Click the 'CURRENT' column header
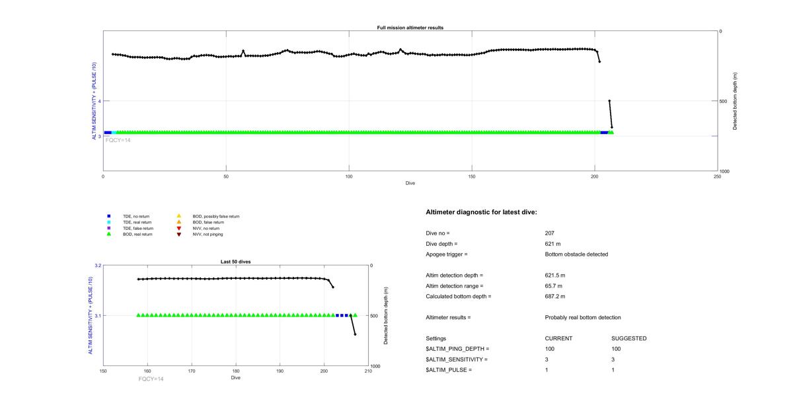Screen dimensions: 793x411 [x=558, y=339]
